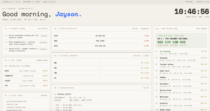Click the 10:46:56 clock display
This screenshot has height=111, width=210.
(x=192, y=11)
